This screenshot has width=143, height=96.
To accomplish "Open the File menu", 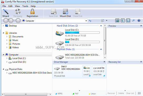I will [4, 6].
